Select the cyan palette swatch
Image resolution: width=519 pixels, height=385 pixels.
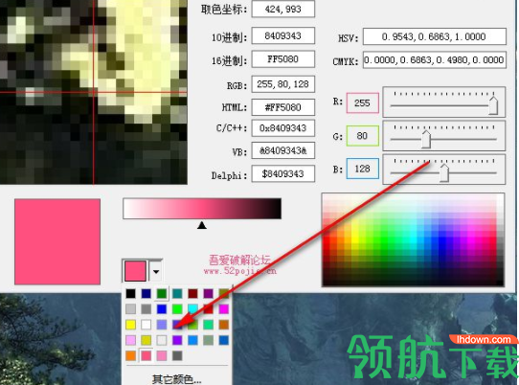tap(192, 309)
